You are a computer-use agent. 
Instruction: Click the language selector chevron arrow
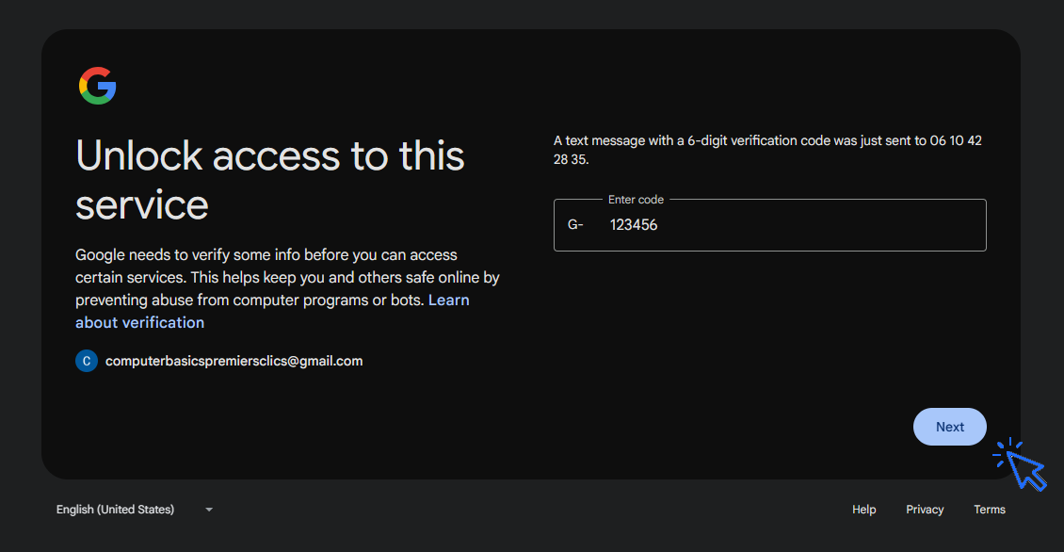pyautogui.click(x=208, y=510)
